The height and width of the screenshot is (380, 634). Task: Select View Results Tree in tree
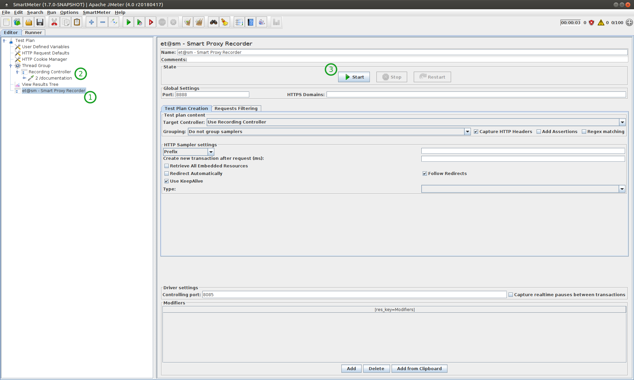(x=40, y=85)
